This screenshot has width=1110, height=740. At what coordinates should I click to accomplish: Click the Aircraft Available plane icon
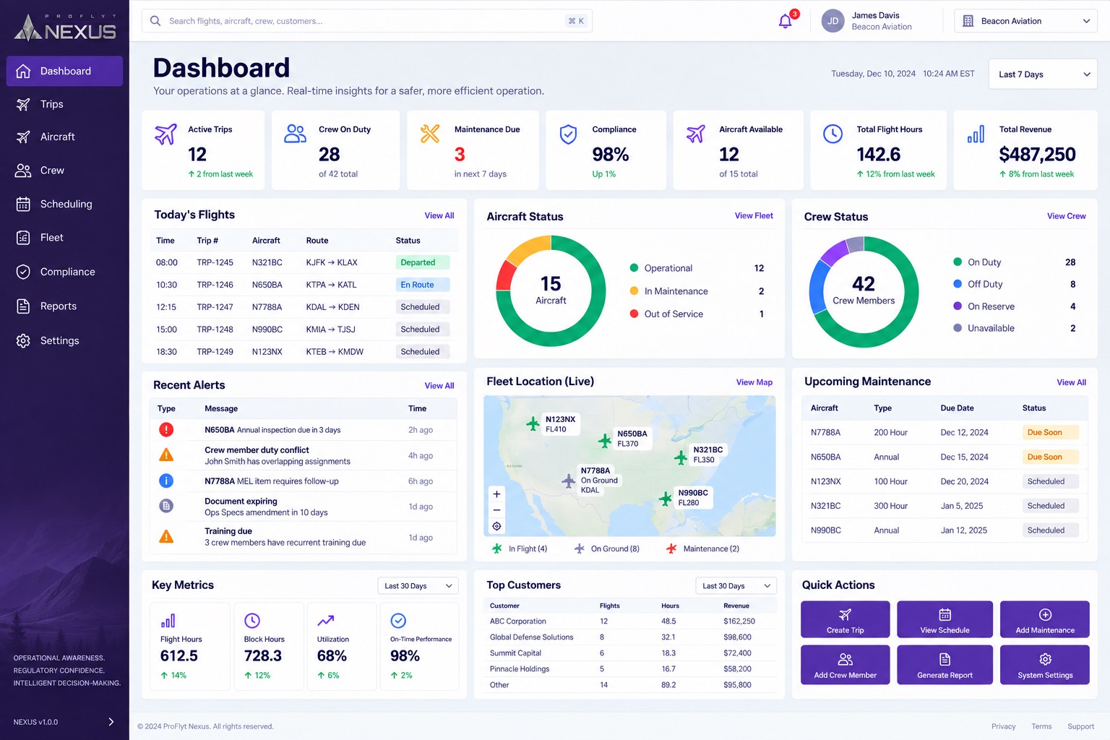696,134
